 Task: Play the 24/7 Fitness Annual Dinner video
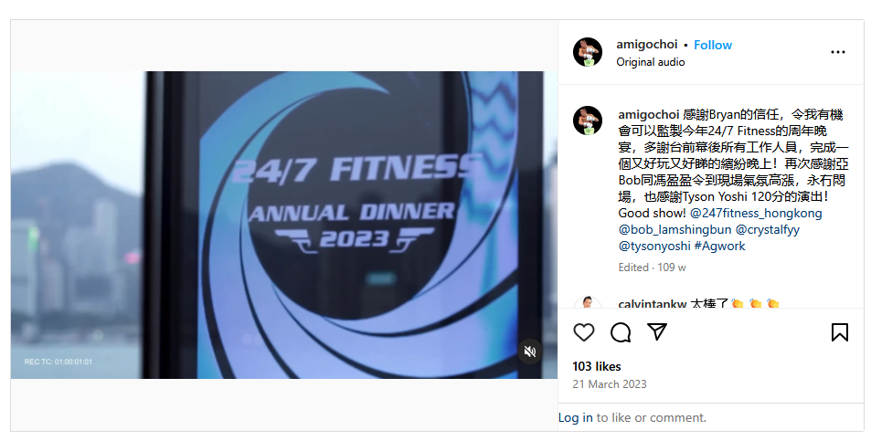coord(284,225)
